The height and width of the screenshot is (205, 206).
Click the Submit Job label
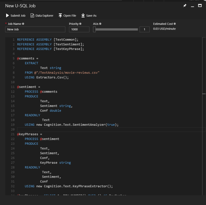click(x=18, y=15)
